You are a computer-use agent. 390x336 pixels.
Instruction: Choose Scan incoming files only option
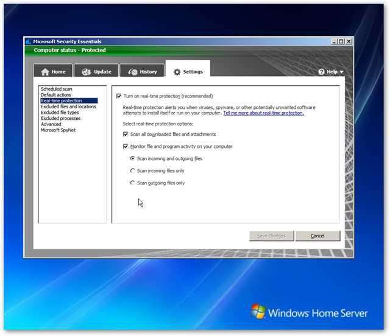coord(133,170)
